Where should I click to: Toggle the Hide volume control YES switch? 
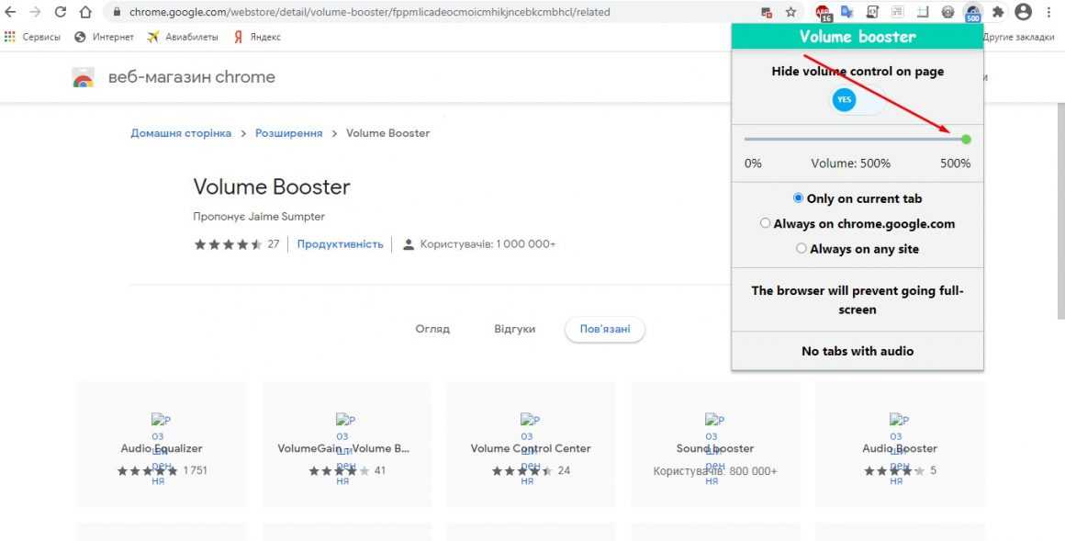pyautogui.click(x=858, y=100)
